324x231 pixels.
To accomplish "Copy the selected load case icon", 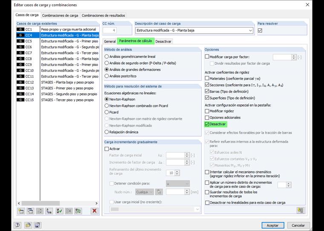I will 30,211.
